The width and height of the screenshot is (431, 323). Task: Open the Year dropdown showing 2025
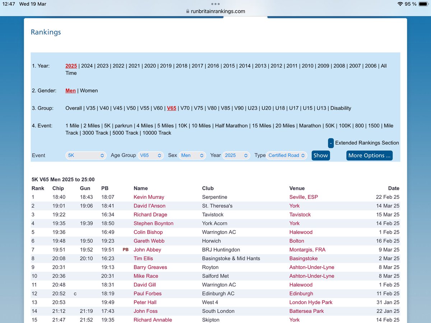click(236, 155)
